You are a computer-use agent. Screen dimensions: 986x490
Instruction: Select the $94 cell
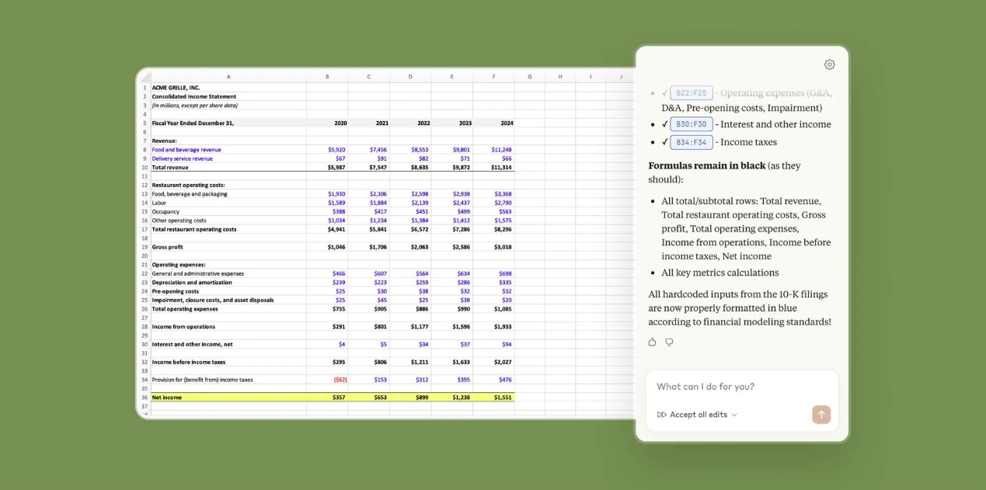pyautogui.click(x=493, y=344)
